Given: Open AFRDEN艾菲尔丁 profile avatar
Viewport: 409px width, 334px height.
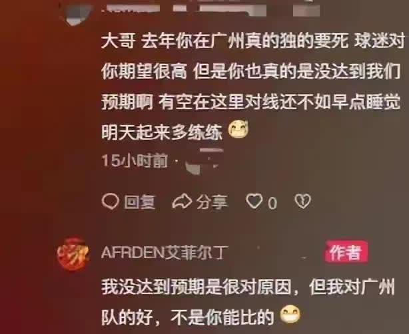Looking at the screenshot, I should click(73, 253).
